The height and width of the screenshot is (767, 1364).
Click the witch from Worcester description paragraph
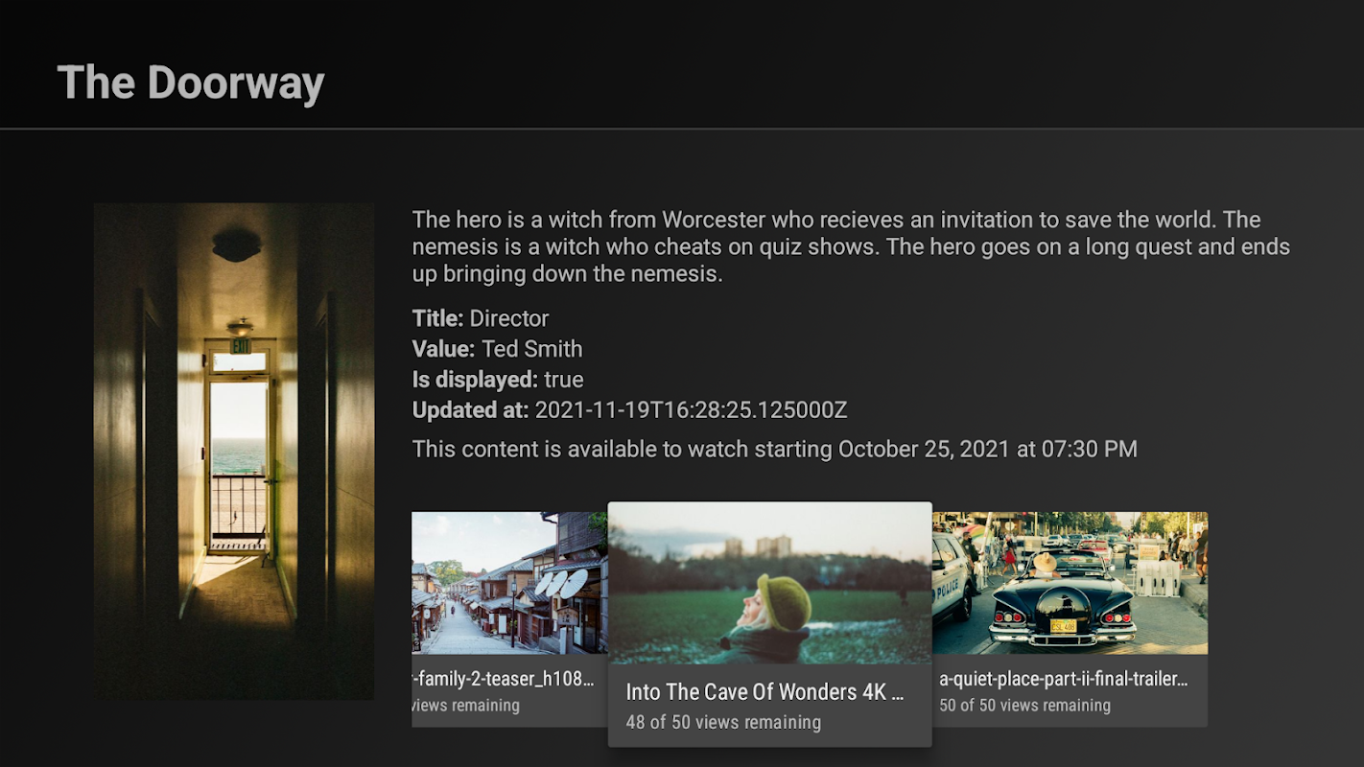click(851, 246)
